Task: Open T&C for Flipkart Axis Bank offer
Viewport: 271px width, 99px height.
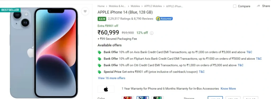Action: tap(259, 59)
